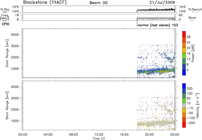Click the date '21/Jul/2009'
202x140 pixels.
point(162,2)
